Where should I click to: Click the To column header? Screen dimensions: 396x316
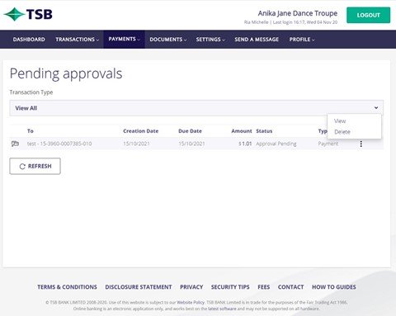click(x=31, y=131)
